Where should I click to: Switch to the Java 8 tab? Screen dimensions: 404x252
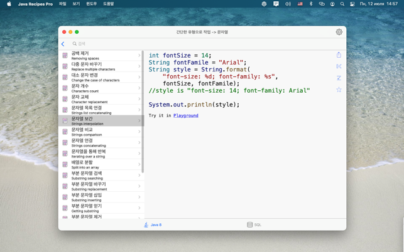point(153,225)
